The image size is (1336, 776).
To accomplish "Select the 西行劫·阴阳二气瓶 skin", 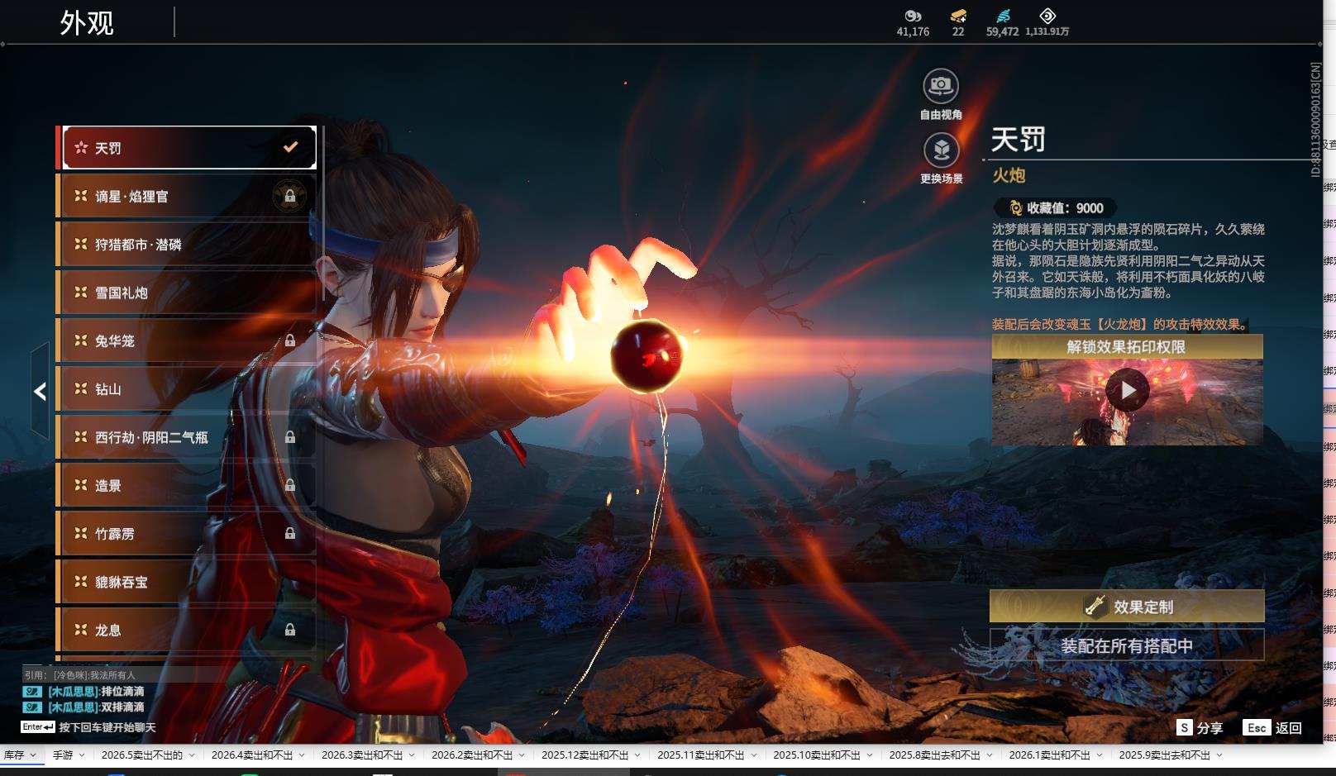I will [x=187, y=437].
